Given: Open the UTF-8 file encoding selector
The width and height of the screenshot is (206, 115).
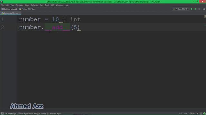Looking at the screenshot, I should (192, 114).
